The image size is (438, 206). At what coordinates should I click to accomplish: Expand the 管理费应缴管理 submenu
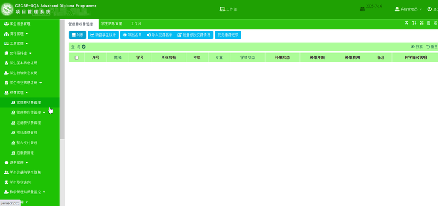click(44, 113)
